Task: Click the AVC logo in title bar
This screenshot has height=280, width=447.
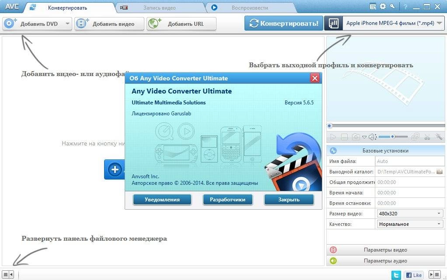Action: click(12, 7)
